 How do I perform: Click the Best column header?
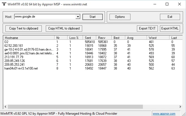(118, 38)
